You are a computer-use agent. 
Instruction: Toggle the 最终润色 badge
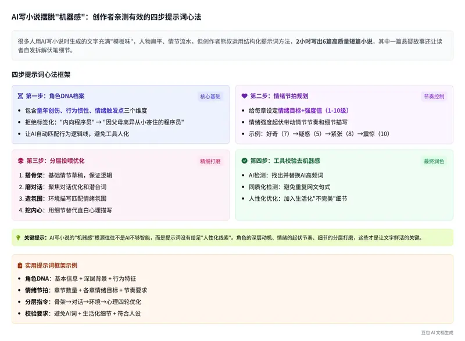pyautogui.click(x=436, y=161)
